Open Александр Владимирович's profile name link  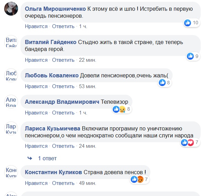tap(62, 102)
